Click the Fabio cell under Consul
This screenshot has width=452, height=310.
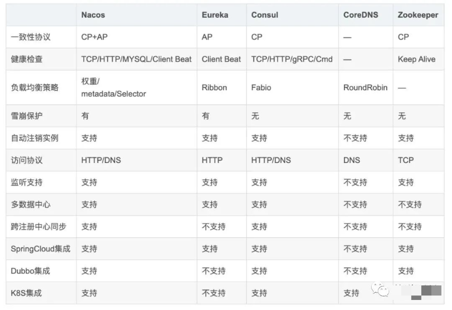261,87
